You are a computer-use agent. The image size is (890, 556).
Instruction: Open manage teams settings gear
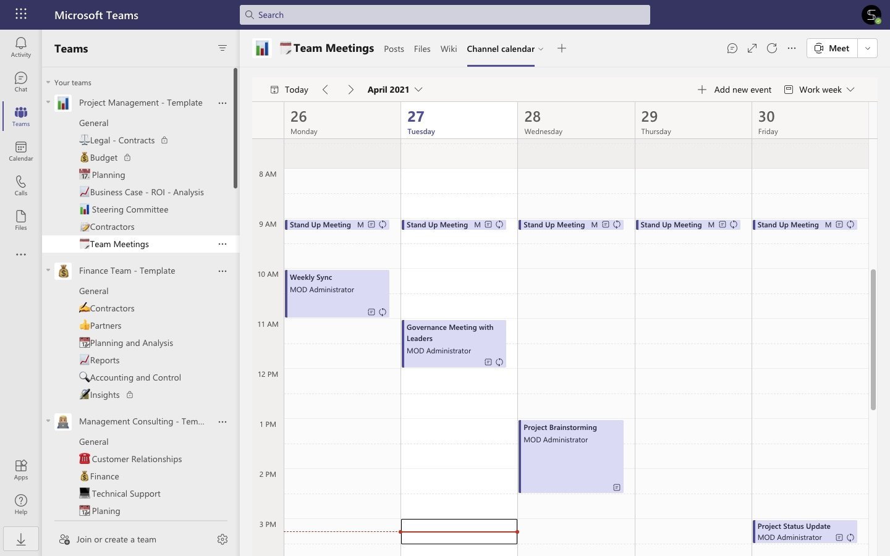tap(222, 539)
